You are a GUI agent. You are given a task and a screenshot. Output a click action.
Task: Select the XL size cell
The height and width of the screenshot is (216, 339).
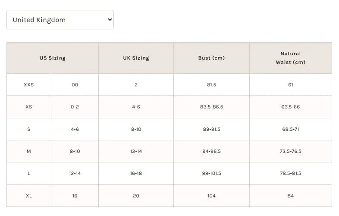click(29, 196)
